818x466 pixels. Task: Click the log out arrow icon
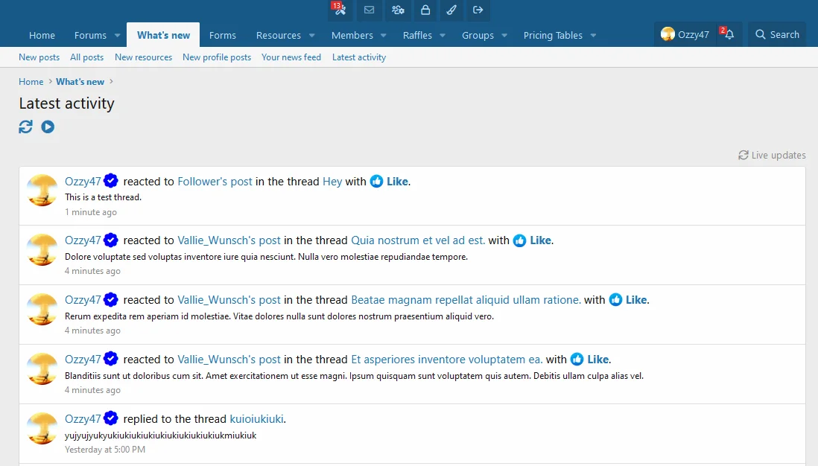[478, 10]
